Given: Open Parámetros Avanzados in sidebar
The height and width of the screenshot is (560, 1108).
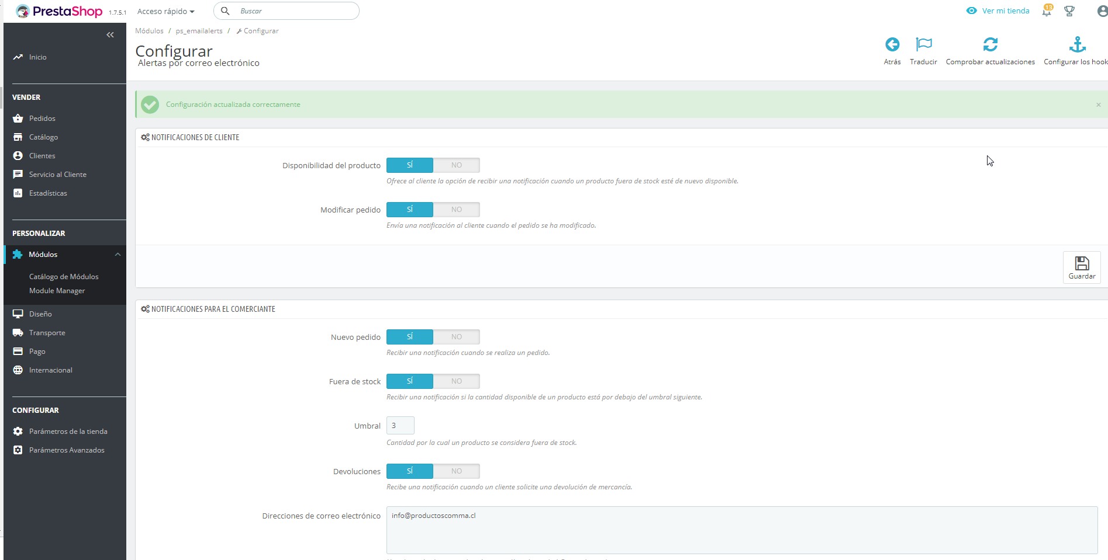Looking at the screenshot, I should pyautogui.click(x=67, y=450).
